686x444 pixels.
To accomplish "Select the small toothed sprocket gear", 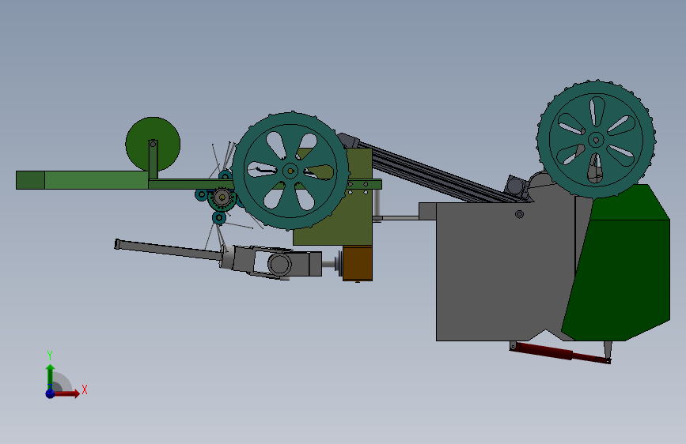I will [x=222, y=199].
